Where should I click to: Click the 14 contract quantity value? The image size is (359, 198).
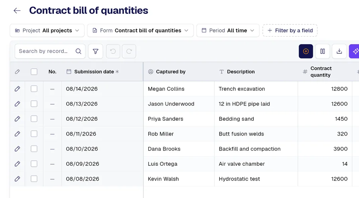345,164
